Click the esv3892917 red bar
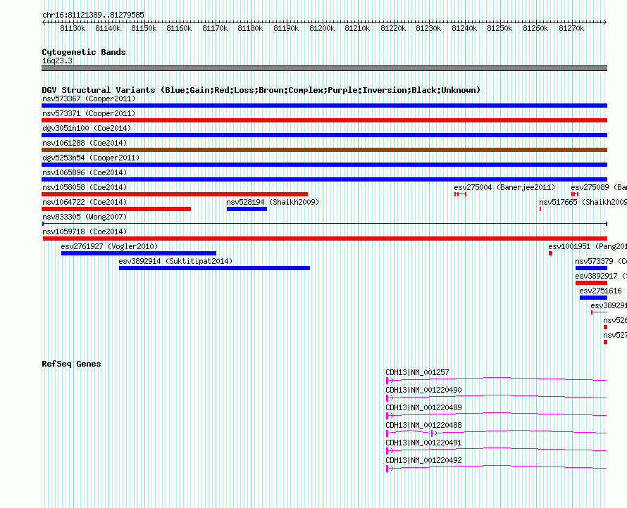 (591, 283)
